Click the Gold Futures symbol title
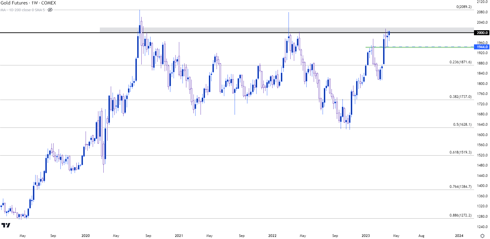Image resolution: width=490 pixels, height=239 pixels. point(28,3)
